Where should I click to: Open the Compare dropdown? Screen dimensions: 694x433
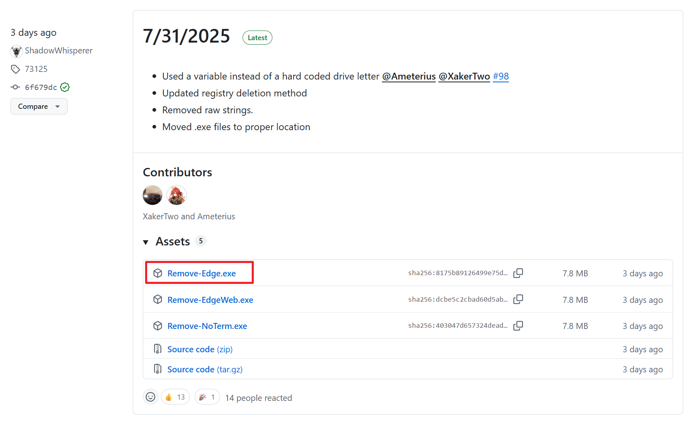coord(39,106)
